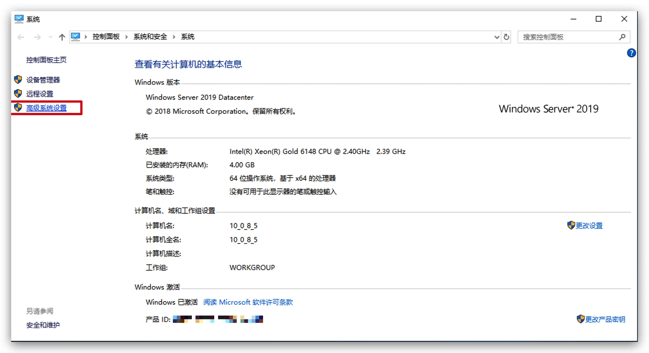Open 安全和维护 link

tap(43, 325)
